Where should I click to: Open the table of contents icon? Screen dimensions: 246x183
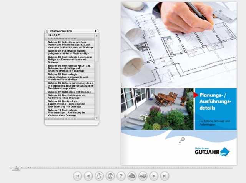point(99,176)
